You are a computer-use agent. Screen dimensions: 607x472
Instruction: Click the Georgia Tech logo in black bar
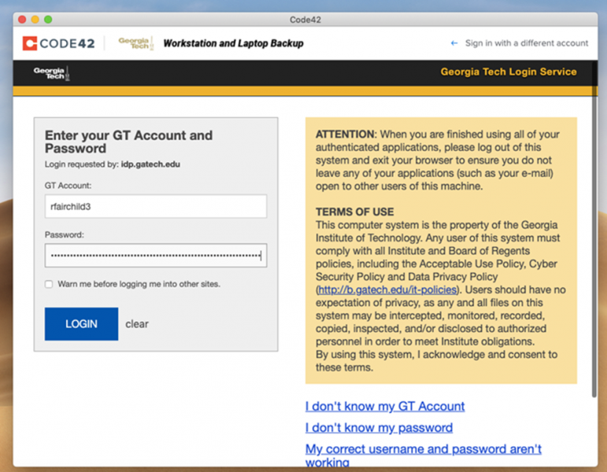pos(51,73)
